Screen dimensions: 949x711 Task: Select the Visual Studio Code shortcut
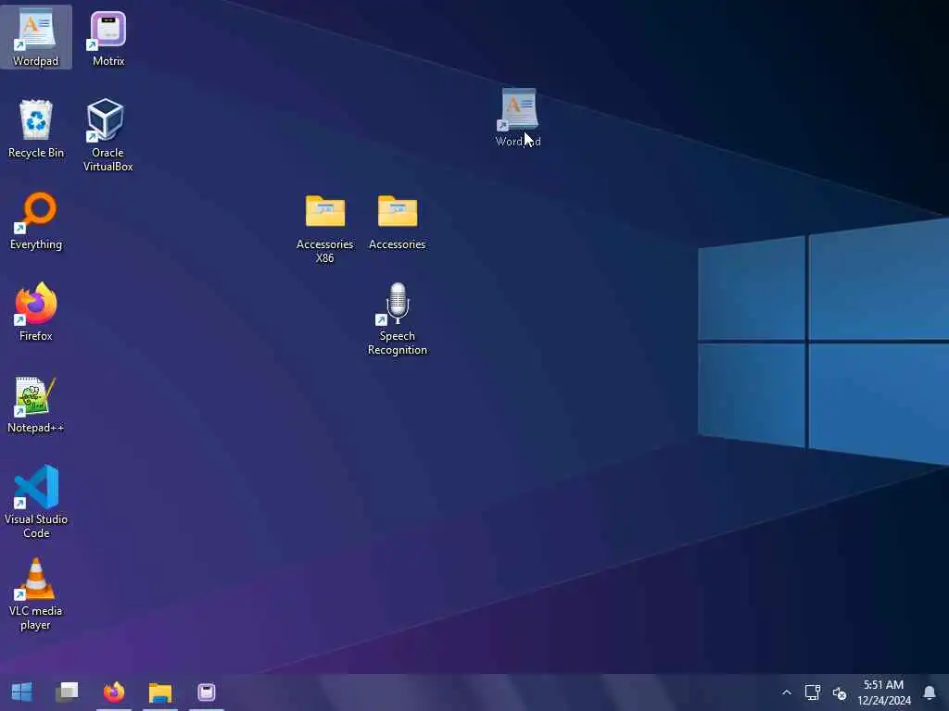point(36,501)
